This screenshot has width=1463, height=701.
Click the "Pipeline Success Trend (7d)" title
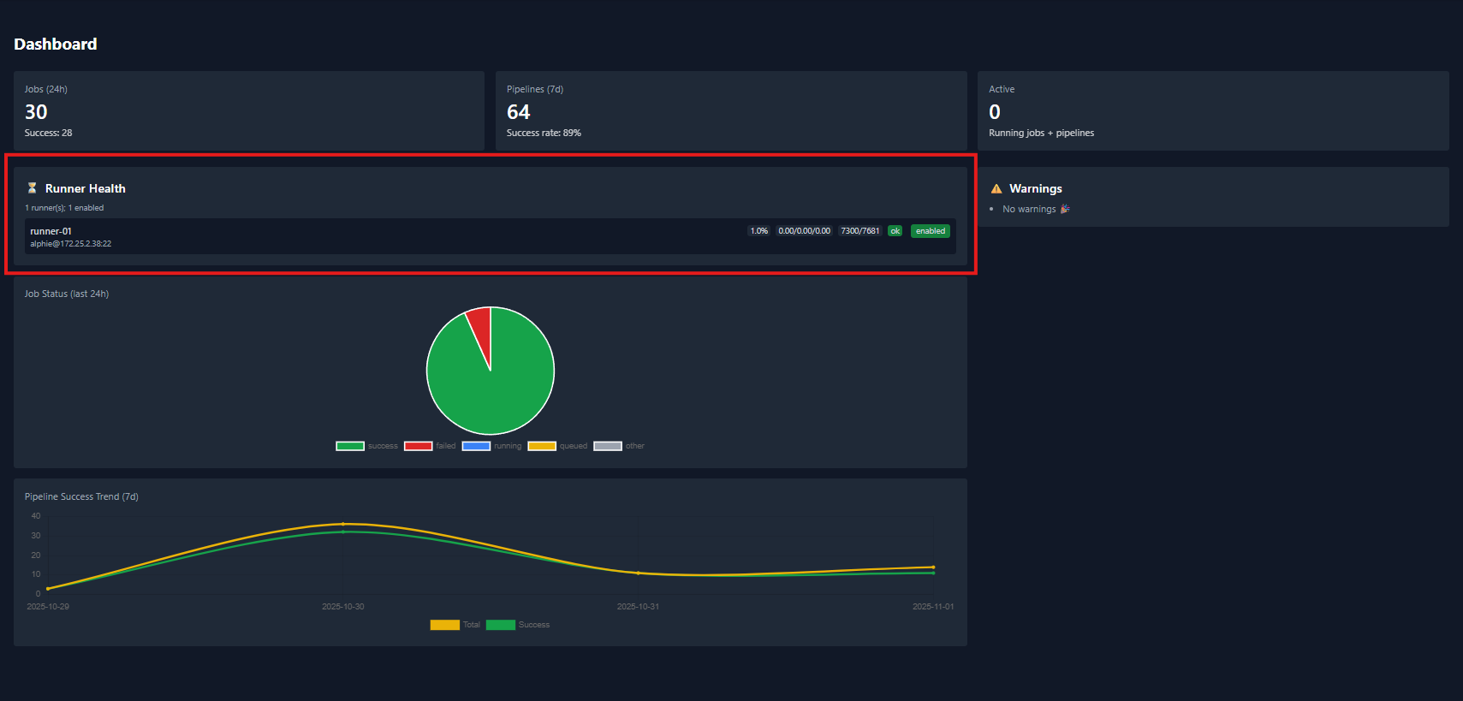pos(81,496)
